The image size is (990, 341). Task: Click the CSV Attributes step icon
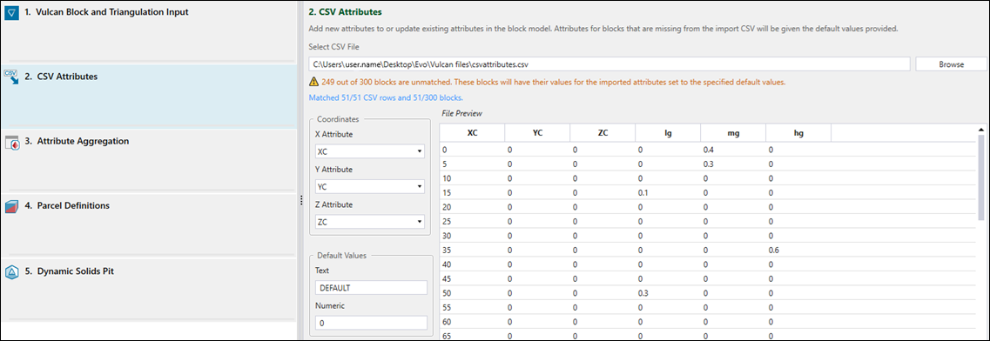click(12, 77)
